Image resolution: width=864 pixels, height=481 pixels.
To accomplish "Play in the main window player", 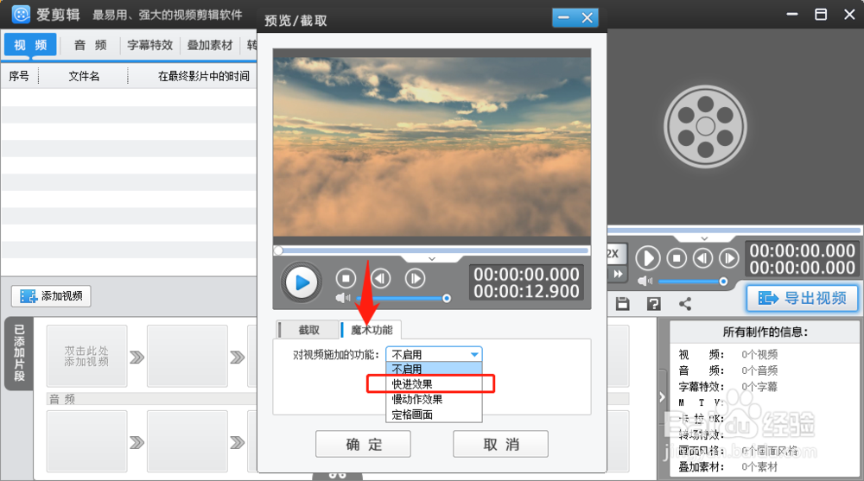I will pos(648,258).
